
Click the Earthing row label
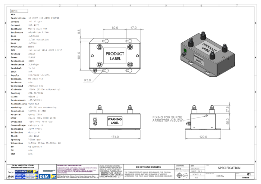coord(16,29)
